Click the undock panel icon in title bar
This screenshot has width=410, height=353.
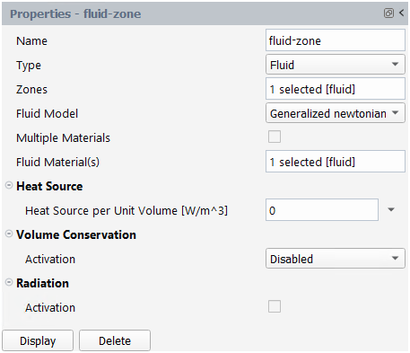tap(388, 13)
